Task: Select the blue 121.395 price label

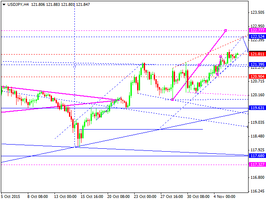Action: click(257, 65)
